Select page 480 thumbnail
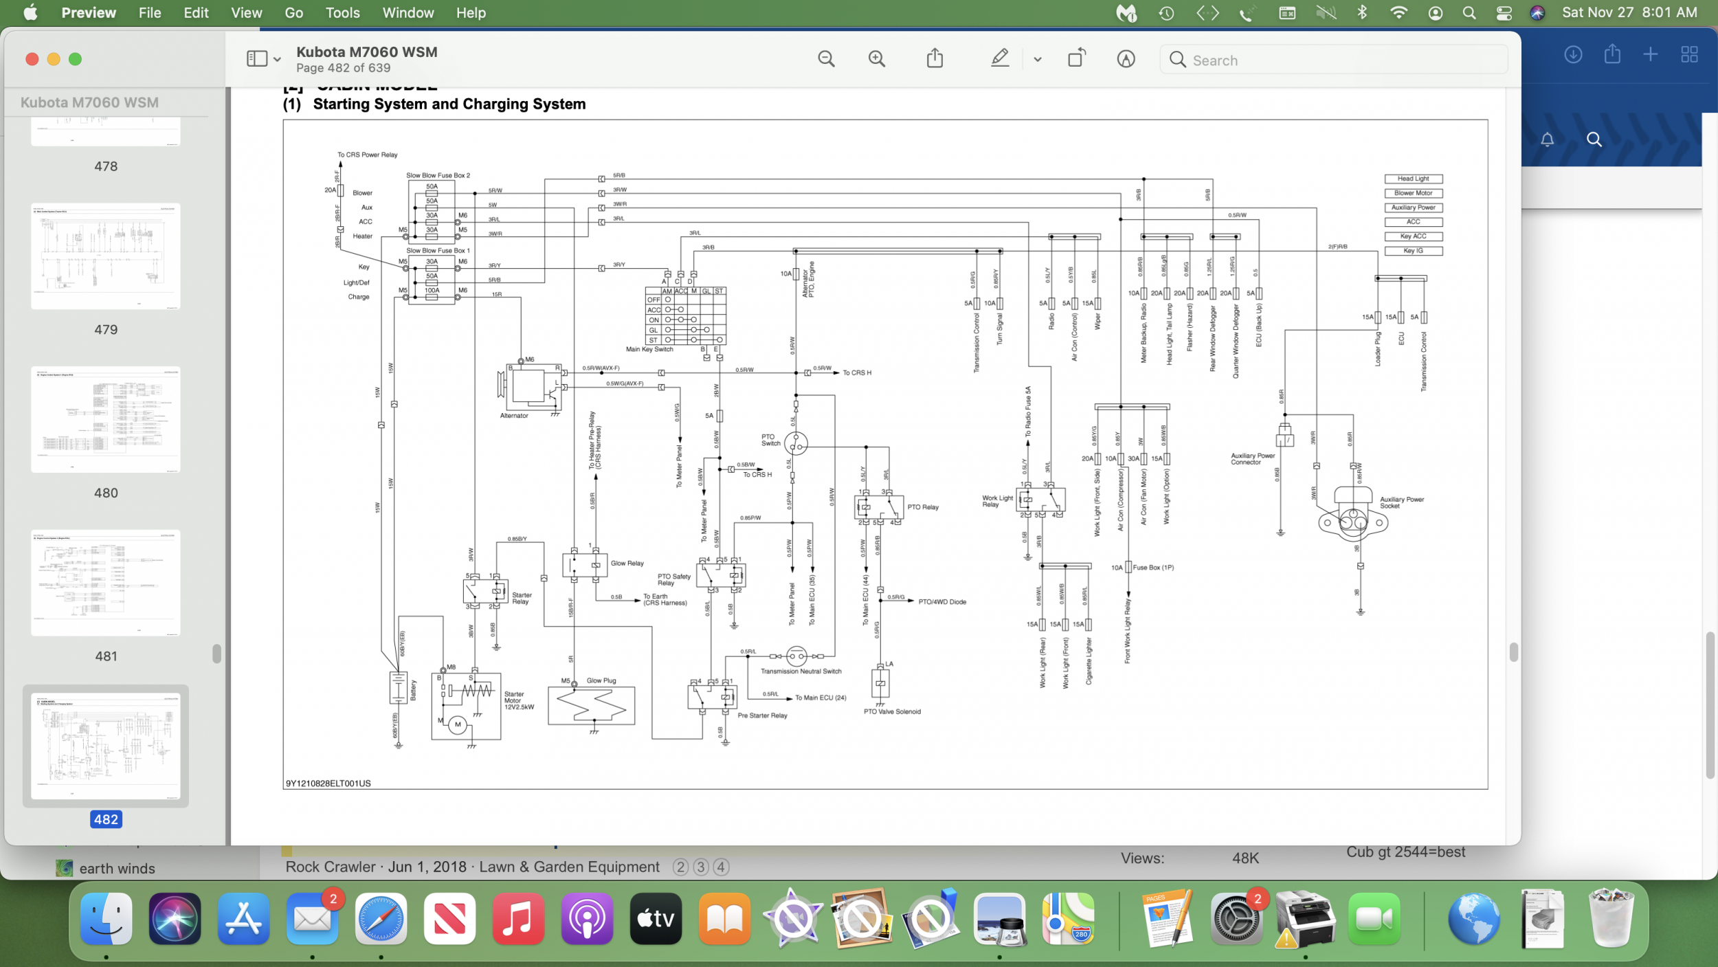The image size is (1718, 967). [106, 420]
